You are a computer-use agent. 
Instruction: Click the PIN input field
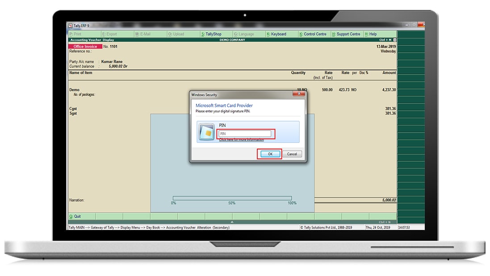[x=245, y=134]
